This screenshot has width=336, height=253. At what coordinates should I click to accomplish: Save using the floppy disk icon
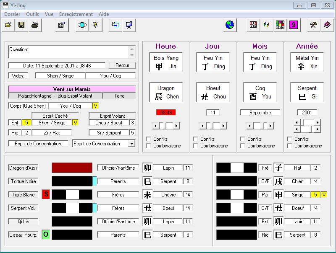(21, 25)
